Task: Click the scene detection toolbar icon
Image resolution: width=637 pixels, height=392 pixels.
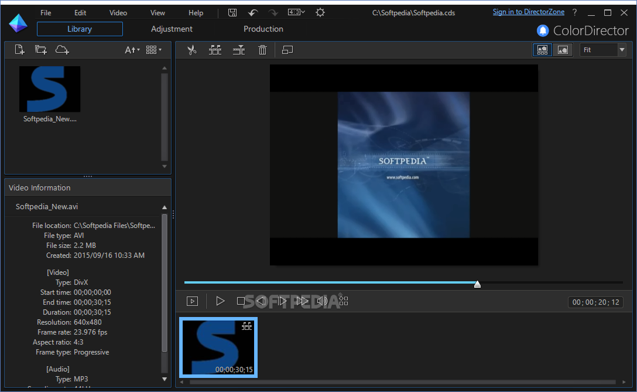Action: pyautogui.click(x=215, y=50)
